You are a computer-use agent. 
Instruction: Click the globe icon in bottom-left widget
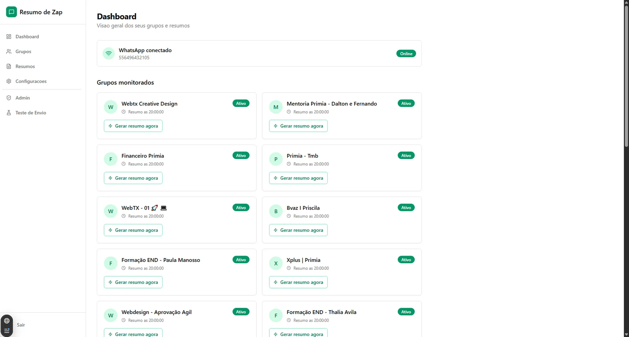[x=7, y=321]
